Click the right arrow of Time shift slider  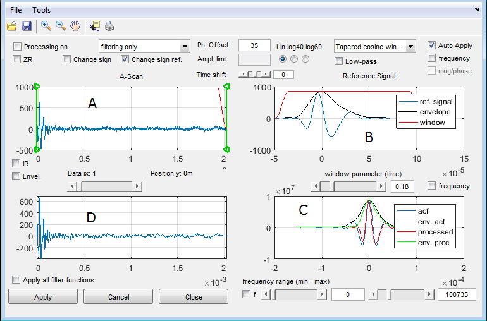pyautogui.click(x=266, y=75)
